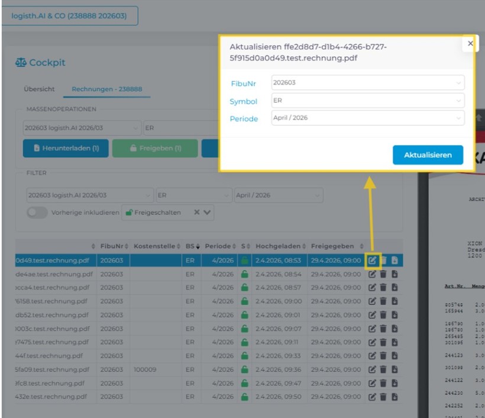The image size is (485, 418).
Task: Toggle lock icon in 003c.test.rechnung.pdf row
Action: coord(244,329)
